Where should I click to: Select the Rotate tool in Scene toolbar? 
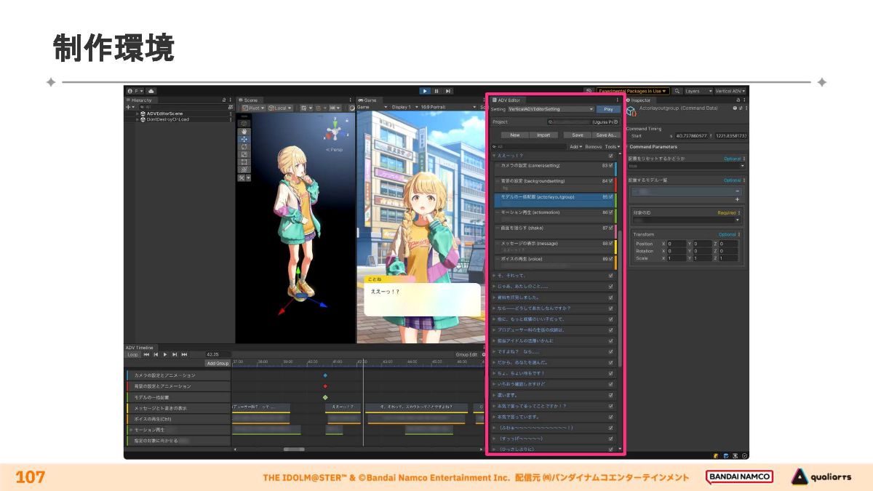[244, 147]
